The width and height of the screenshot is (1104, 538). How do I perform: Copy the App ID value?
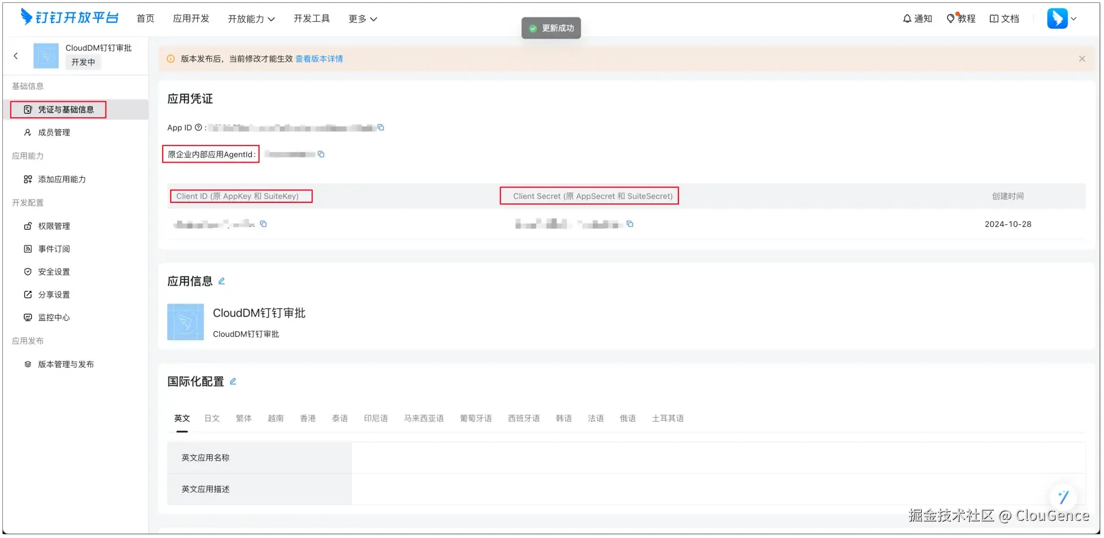(x=381, y=128)
